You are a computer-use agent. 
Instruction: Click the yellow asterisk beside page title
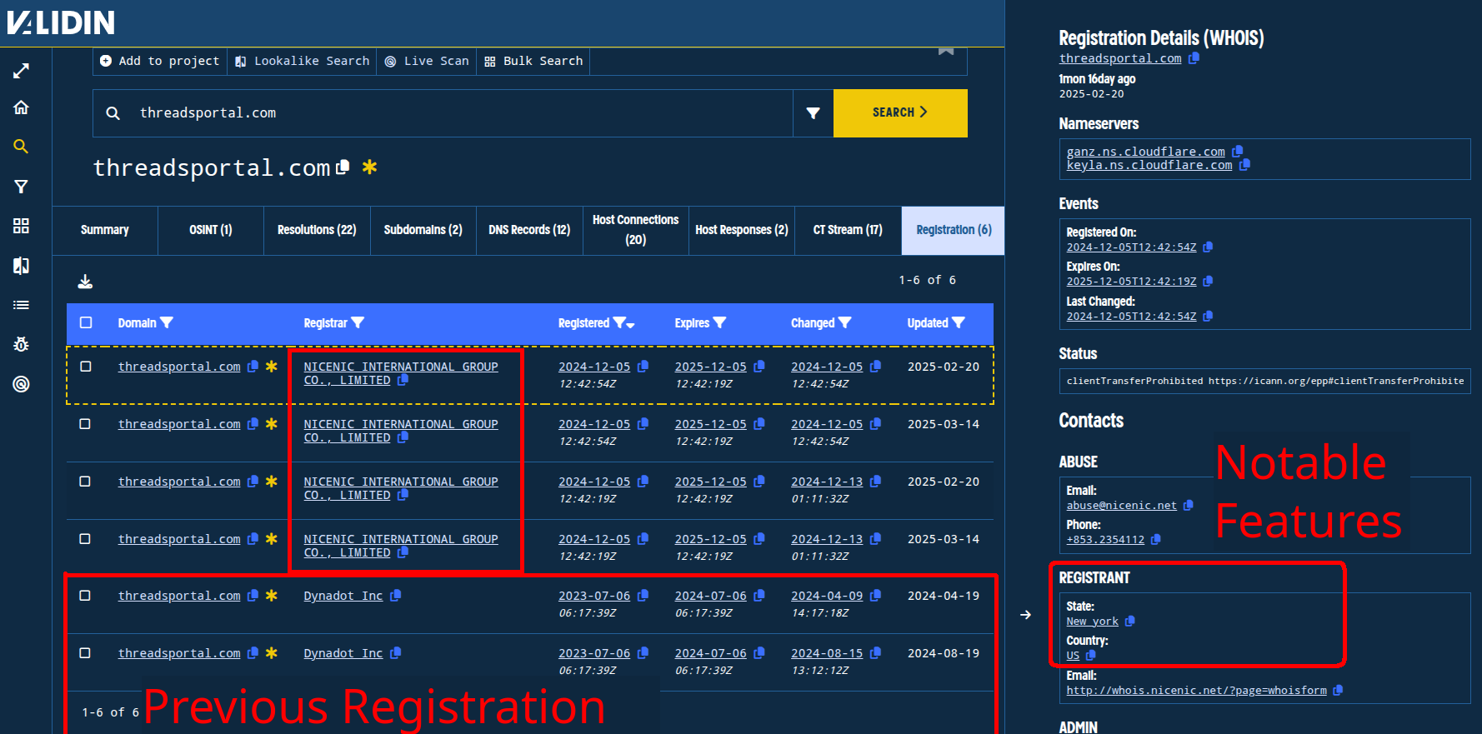point(369,167)
